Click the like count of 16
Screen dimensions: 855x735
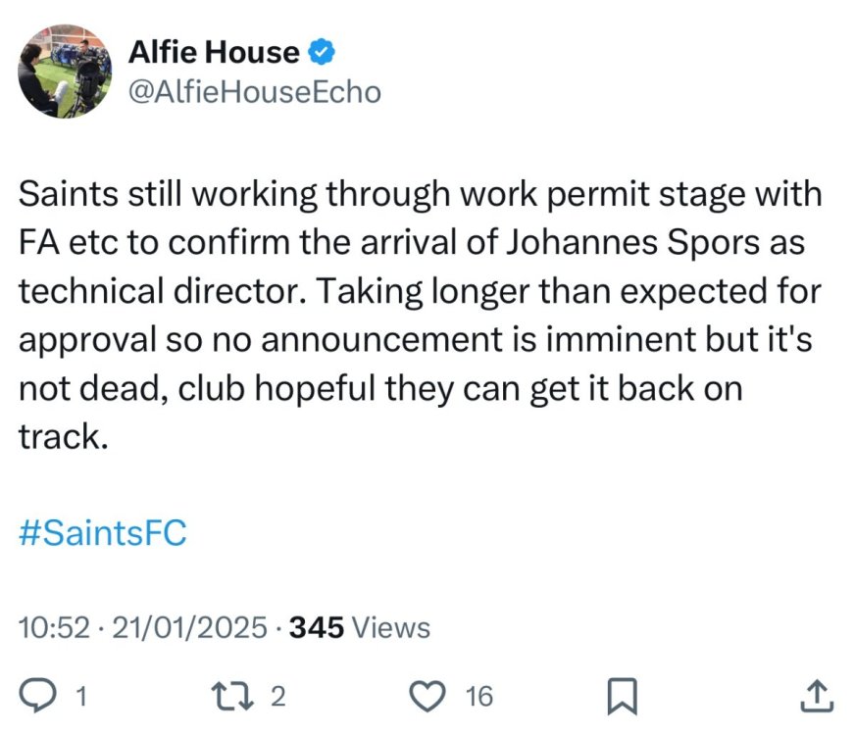[478, 698]
